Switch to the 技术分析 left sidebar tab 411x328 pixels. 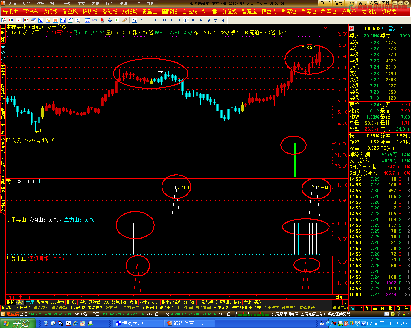click(3, 53)
